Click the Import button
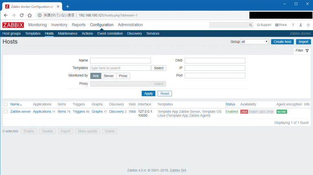This screenshot has height=175, width=313. [x=303, y=42]
